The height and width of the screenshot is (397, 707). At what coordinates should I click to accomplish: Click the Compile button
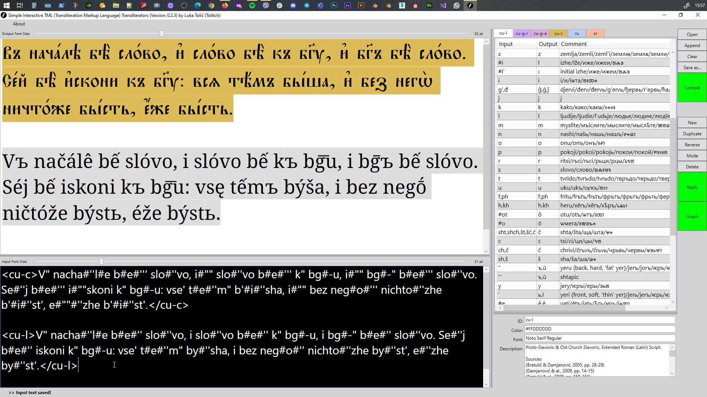tap(692, 88)
